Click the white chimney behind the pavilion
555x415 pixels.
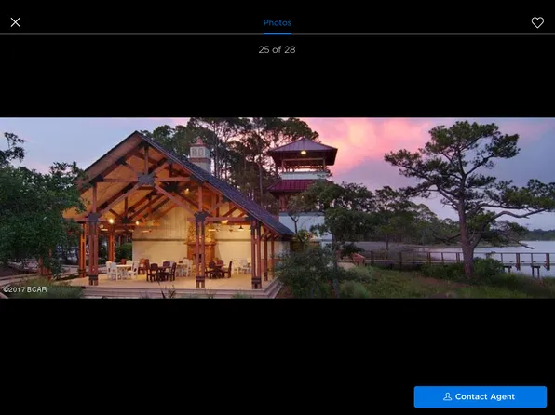(x=200, y=155)
